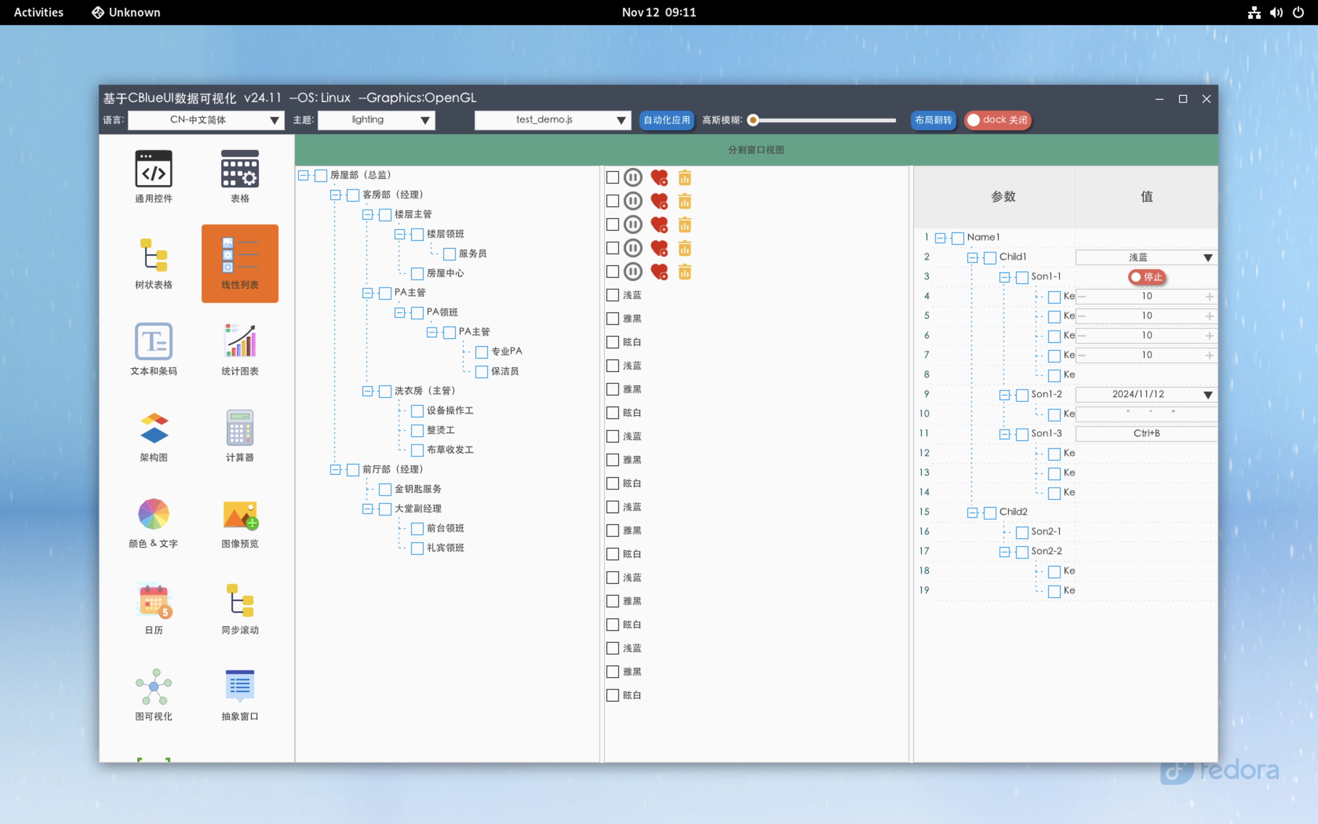
Task: Check the first 浅蓝 list item checkbox
Action: tap(613, 295)
